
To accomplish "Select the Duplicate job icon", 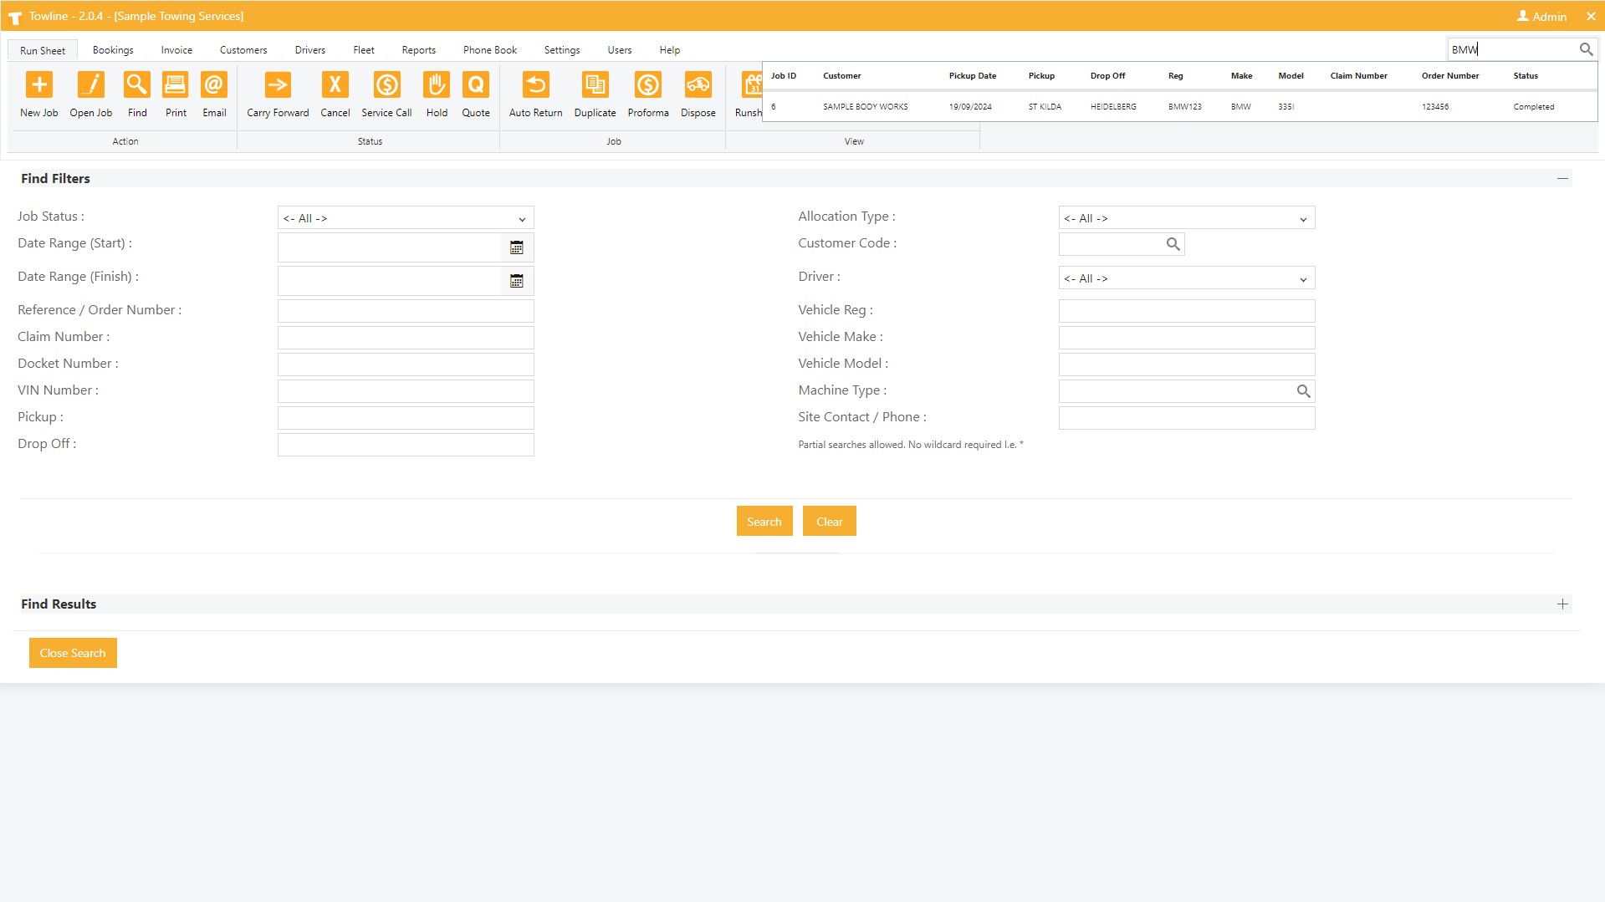I will (595, 85).
